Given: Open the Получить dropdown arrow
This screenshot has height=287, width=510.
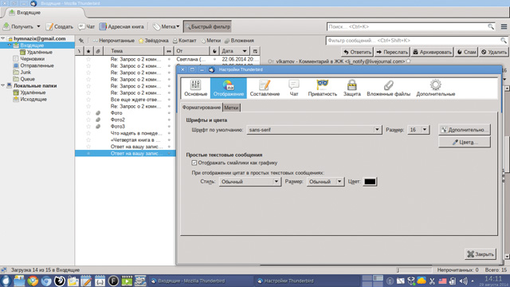Looking at the screenshot, I should [38, 26].
